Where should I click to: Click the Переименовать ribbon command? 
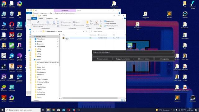coord(79,25)
